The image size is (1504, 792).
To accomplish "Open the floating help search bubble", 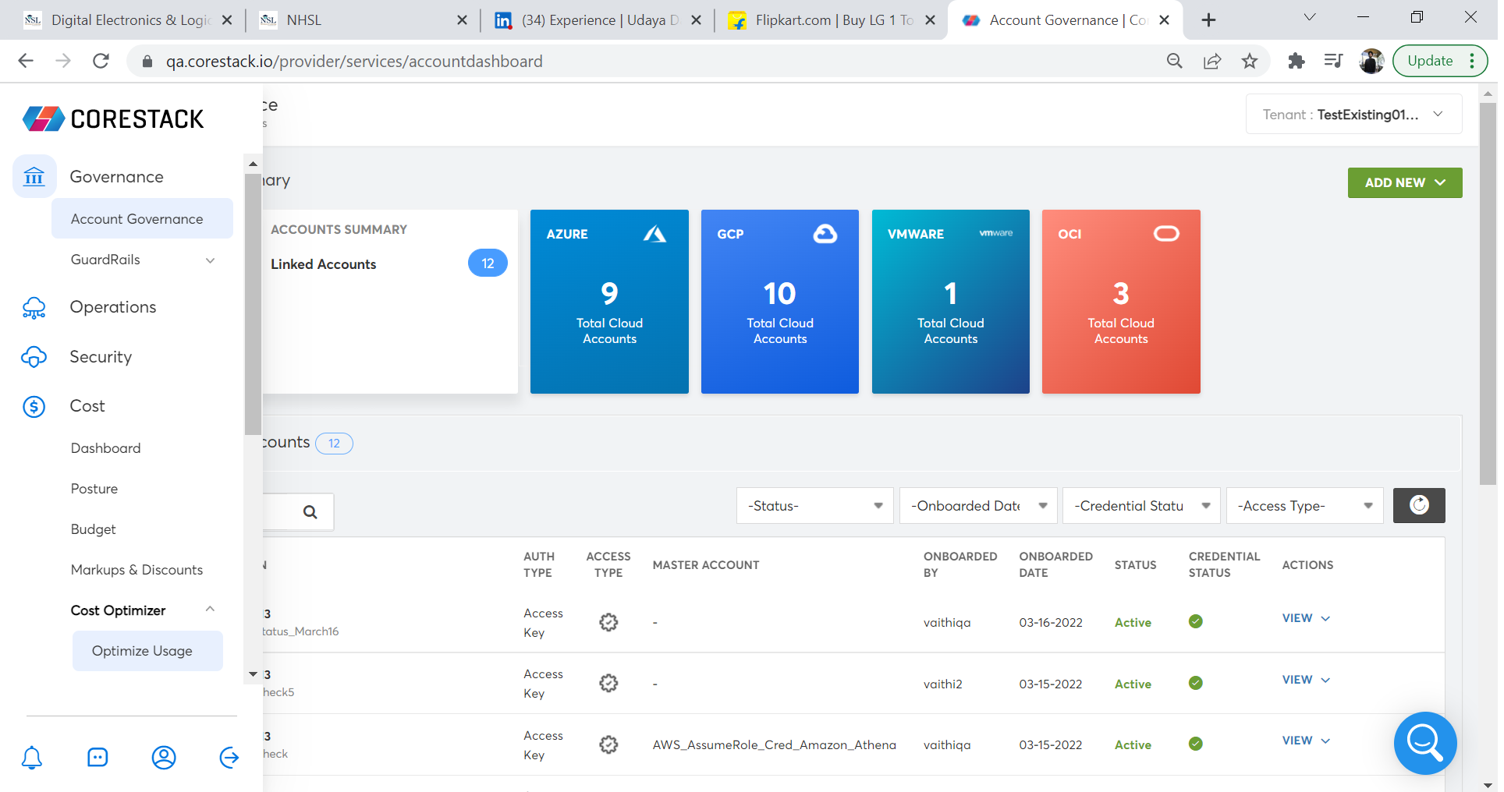I will (x=1424, y=742).
